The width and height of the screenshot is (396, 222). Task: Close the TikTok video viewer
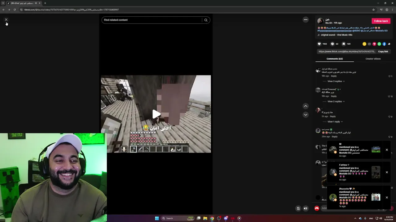(6, 20)
